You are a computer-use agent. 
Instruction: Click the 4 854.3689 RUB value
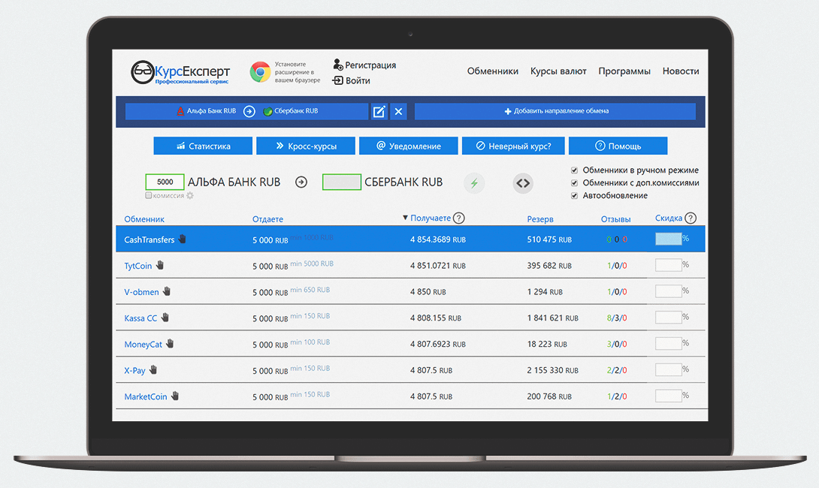438,239
